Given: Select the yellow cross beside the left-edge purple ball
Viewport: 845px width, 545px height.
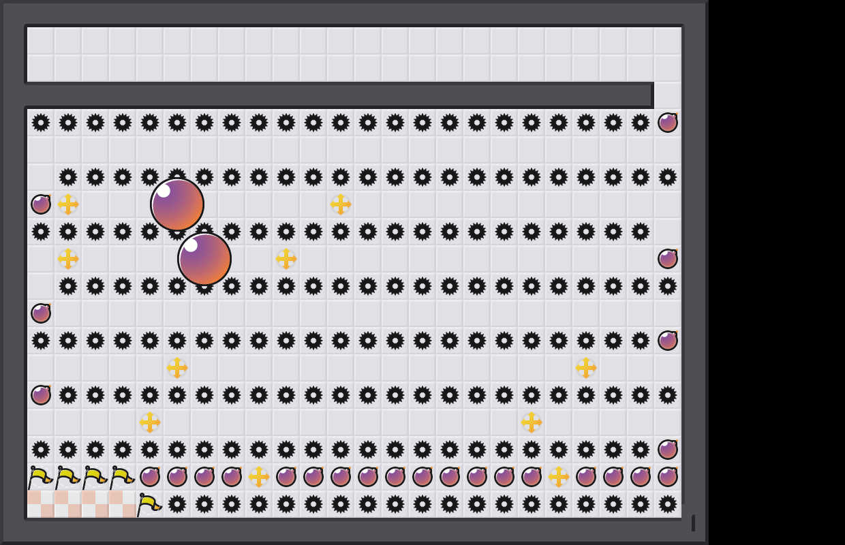Looking at the screenshot, I should [68, 204].
